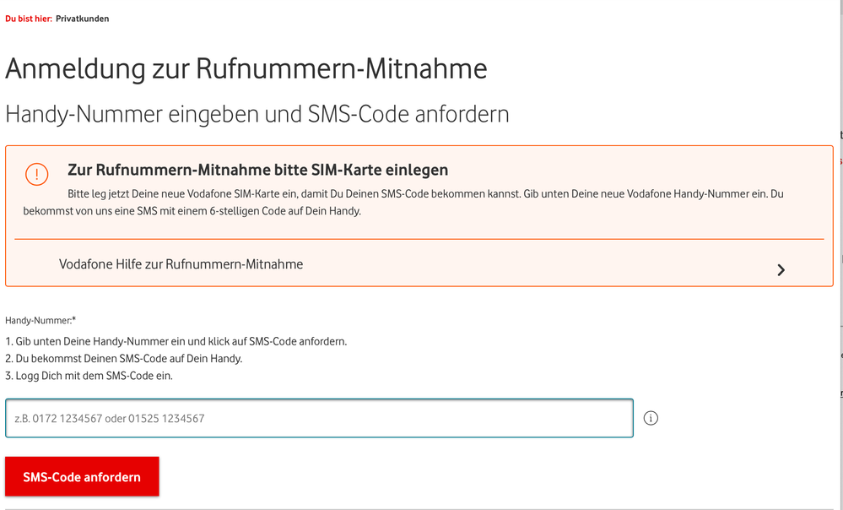Screen dimensions: 843x510
Task: Focus the phone number entry field showing example numbers
Action: coord(319,418)
